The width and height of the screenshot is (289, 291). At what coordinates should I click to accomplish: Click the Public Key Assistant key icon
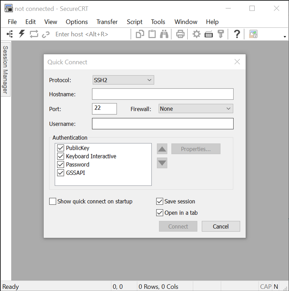coord(221,34)
